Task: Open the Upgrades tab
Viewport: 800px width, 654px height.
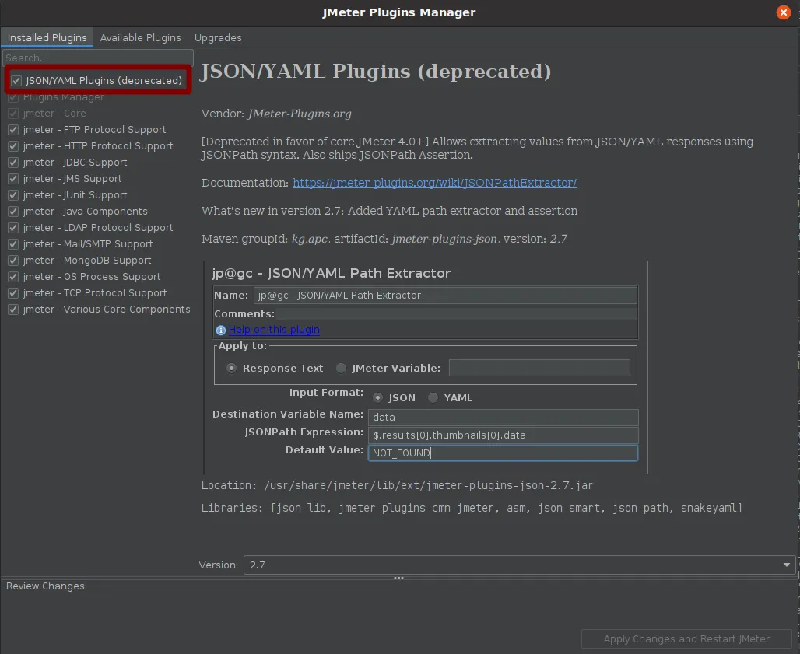Action: coord(218,38)
